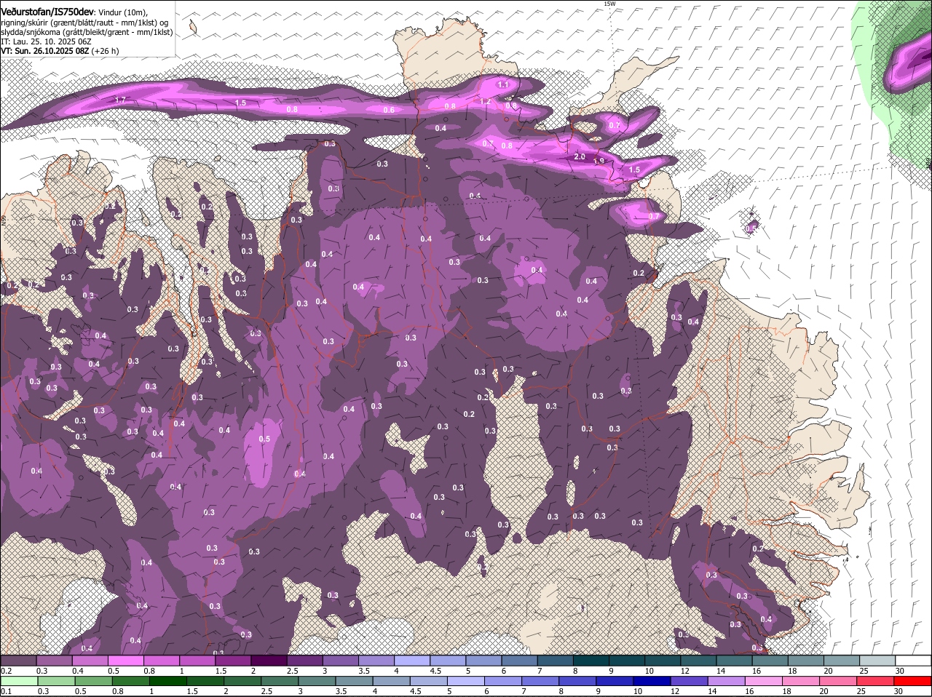Pick the darkest purple 2–2.5 swatch in upper legend

coord(269,660)
